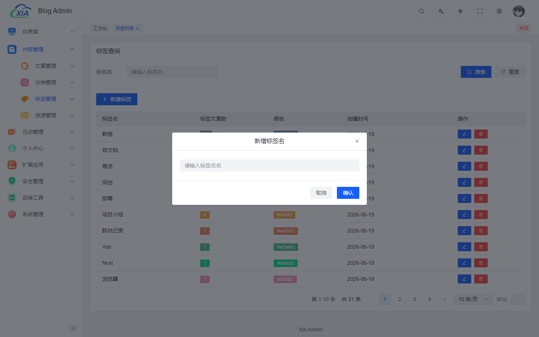Viewport: 539px width, 337px height.
Task: Click the 系统管理 icon
Action: point(12,214)
